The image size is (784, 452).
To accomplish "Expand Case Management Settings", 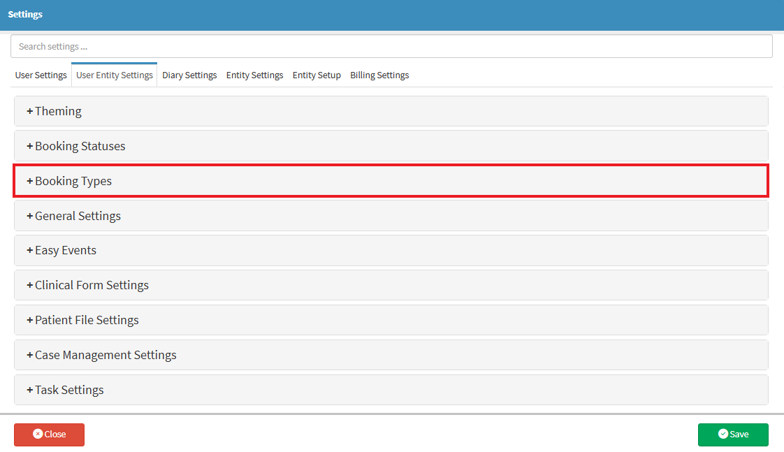I will click(391, 355).
